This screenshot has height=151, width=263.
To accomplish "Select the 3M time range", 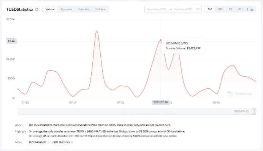I will click(x=220, y=9).
